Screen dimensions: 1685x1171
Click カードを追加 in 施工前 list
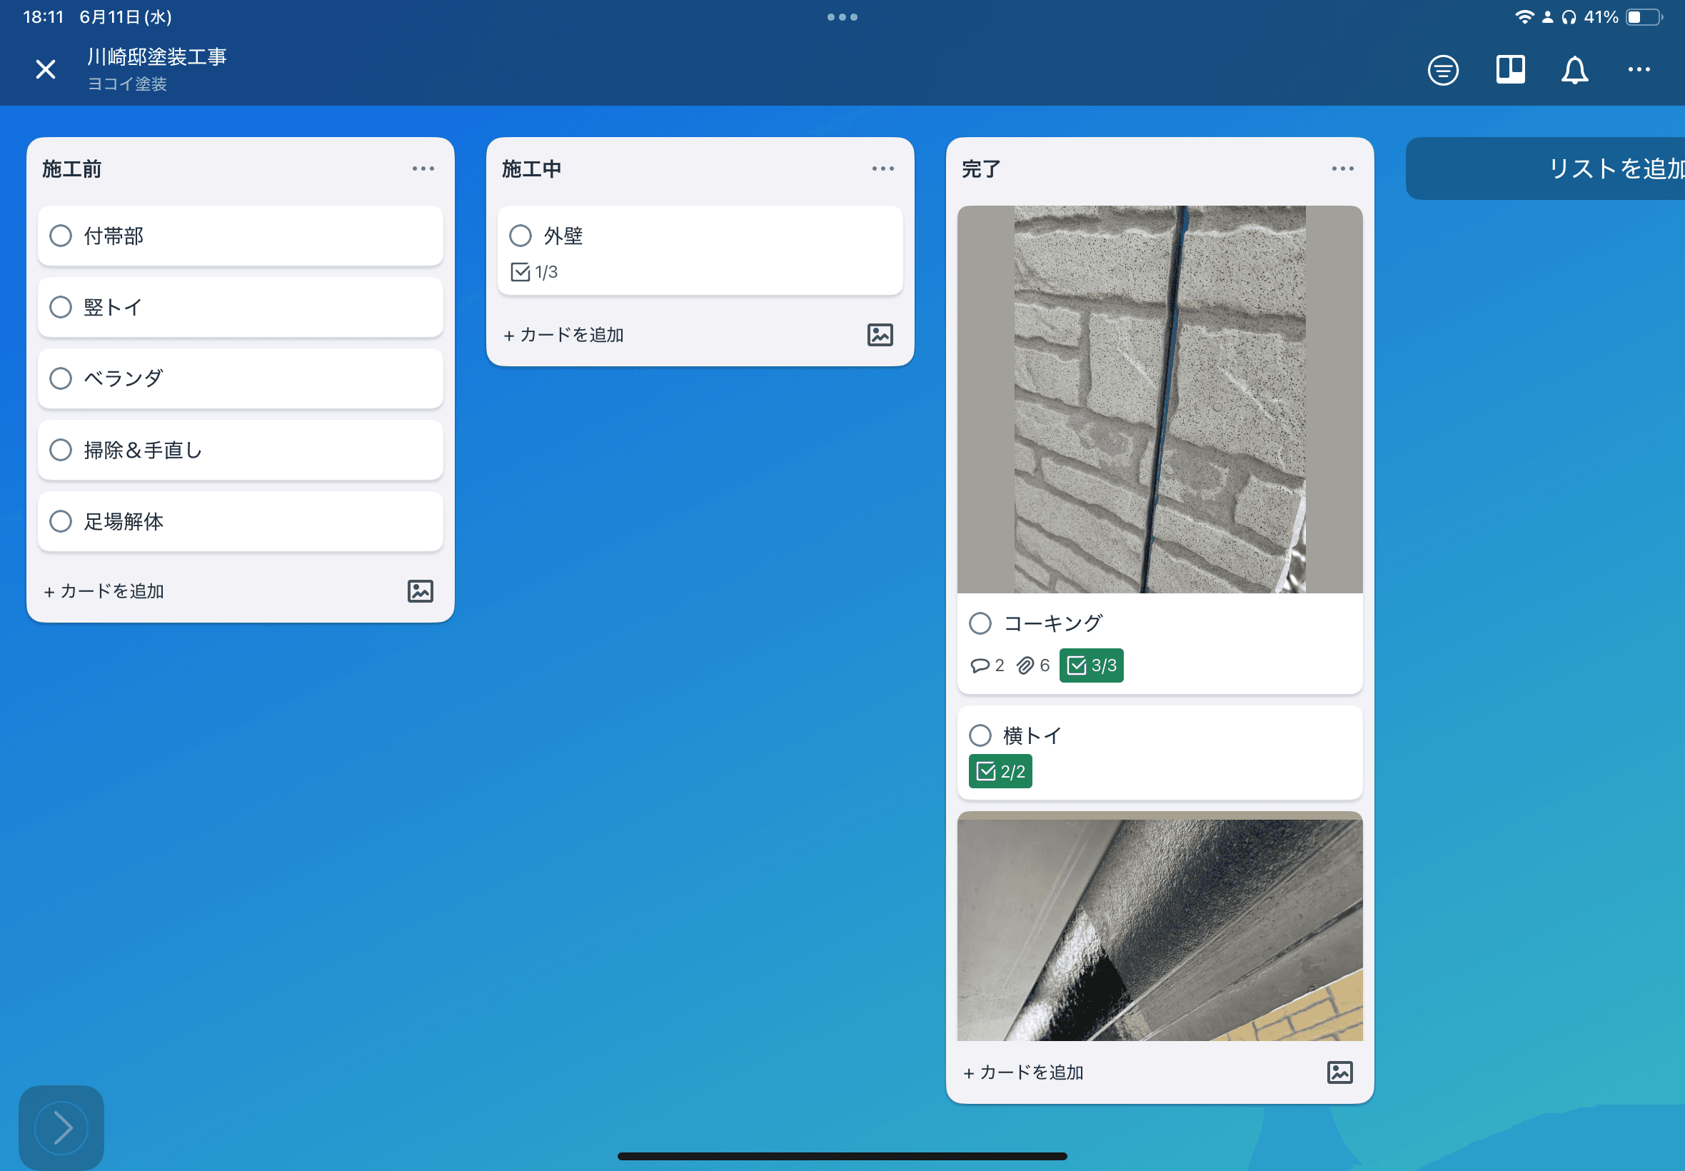tap(104, 590)
